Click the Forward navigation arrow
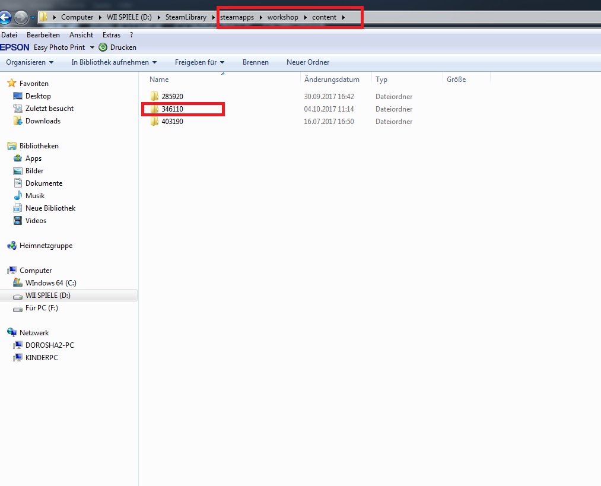The image size is (601, 486). [x=21, y=17]
